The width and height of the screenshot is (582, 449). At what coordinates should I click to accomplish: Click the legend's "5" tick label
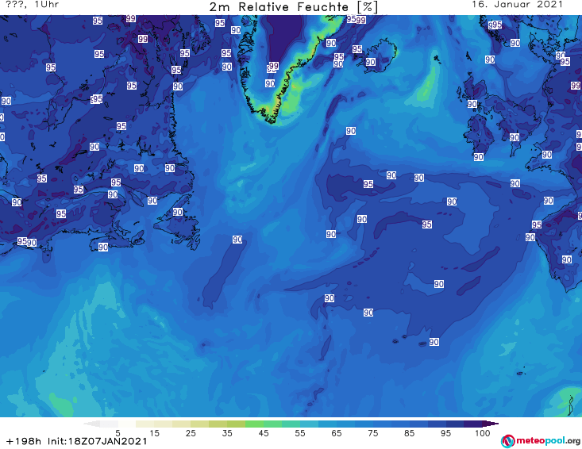pyautogui.click(x=118, y=433)
